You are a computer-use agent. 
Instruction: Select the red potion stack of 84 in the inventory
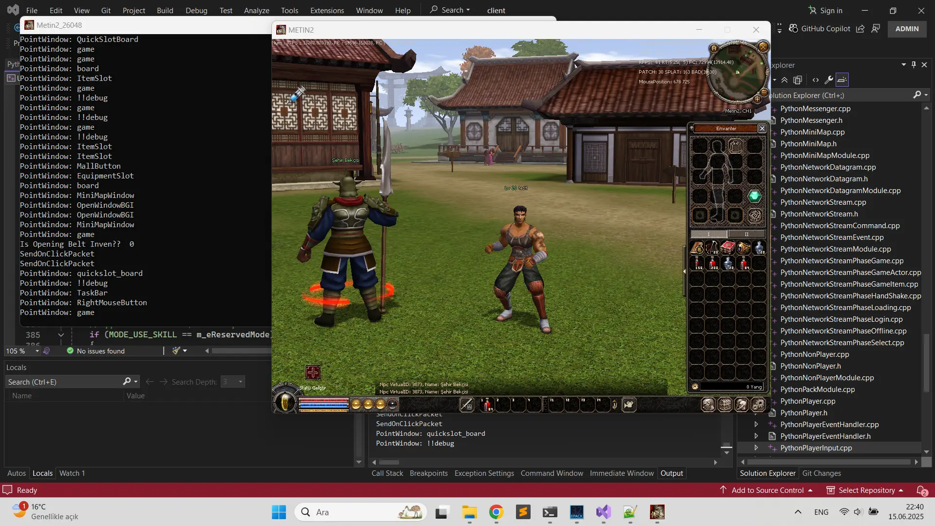point(744,263)
